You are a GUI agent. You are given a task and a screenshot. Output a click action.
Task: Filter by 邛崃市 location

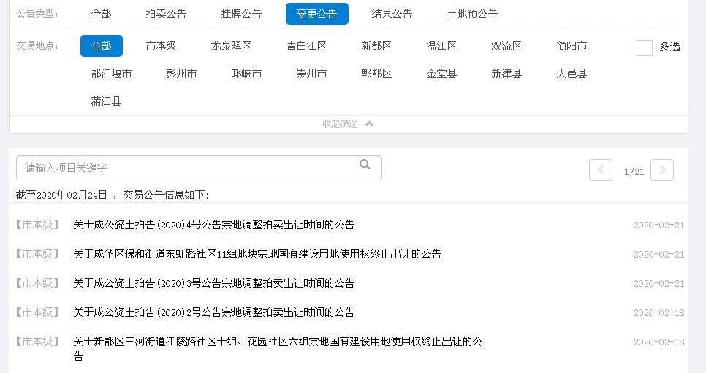click(x=247, y=74)
